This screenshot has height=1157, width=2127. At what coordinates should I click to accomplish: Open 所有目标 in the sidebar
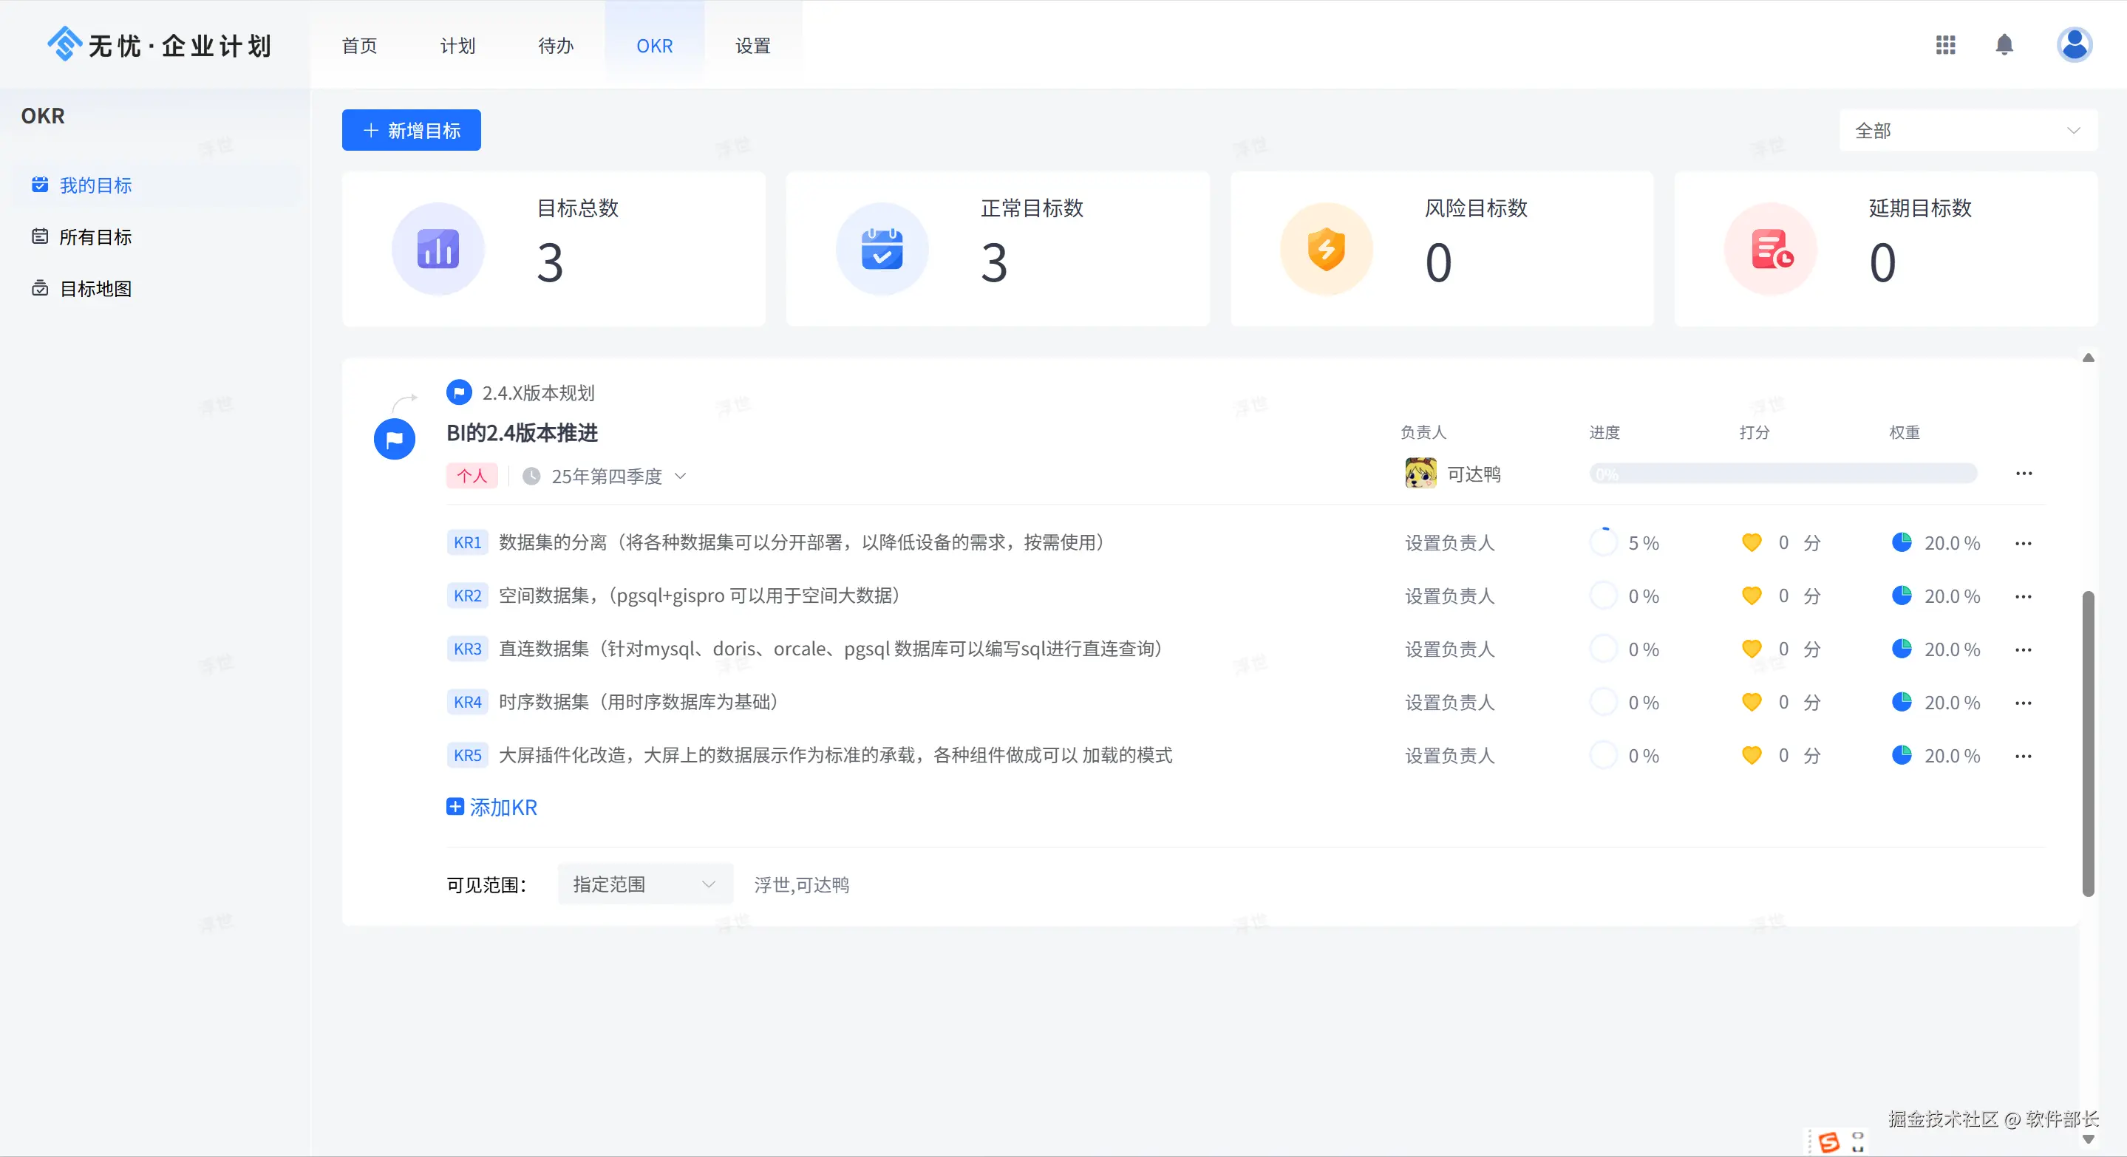pyautogui.click(x=95, y=237)
